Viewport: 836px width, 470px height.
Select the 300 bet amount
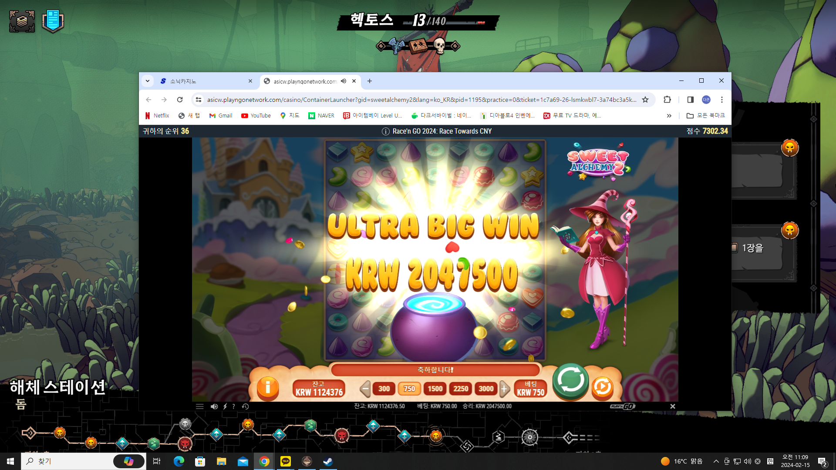click(384, 389)
